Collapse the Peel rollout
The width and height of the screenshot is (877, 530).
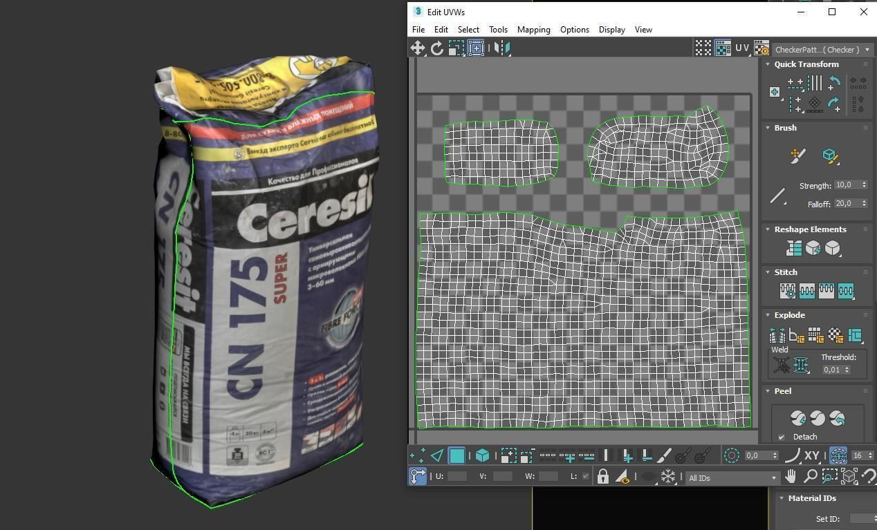coord(768,391)
